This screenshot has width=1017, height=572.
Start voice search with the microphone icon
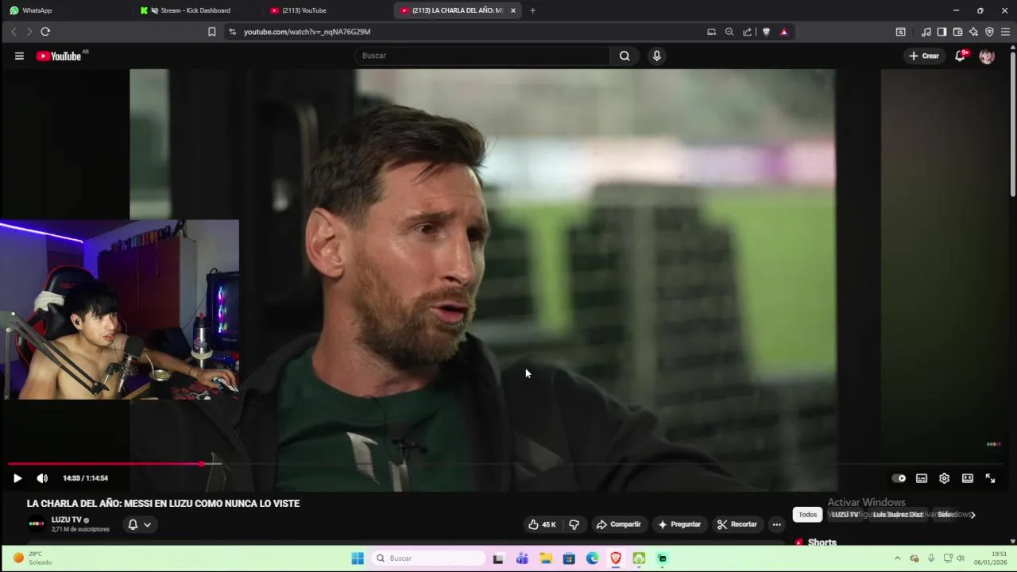pyautogui.click(x=656, y=56)
